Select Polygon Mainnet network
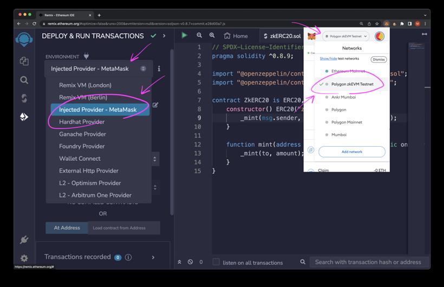Screen dimensions: 444x287 point(352,122)
